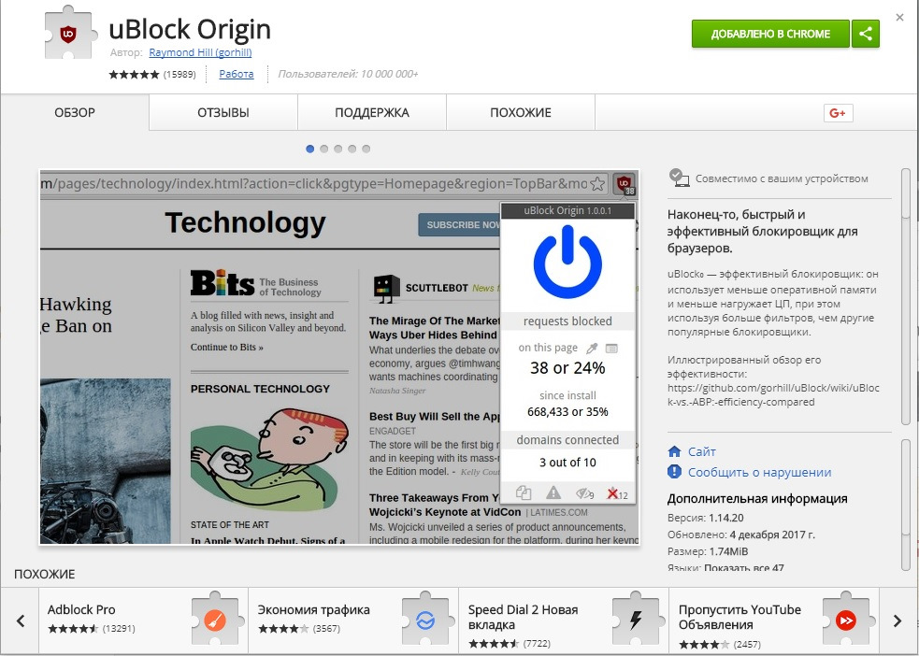Click the popup's pages icon in the bottom row
Image resolution: width=919 pixels, height=656 pixels.
524,493
